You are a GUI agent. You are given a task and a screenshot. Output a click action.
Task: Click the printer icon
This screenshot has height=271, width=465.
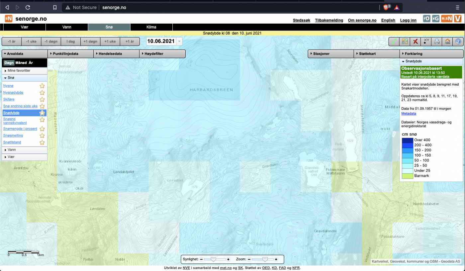437,42
